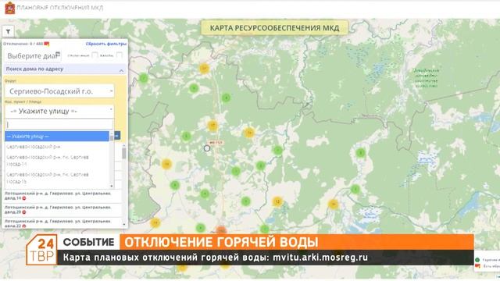
Task: Click the results list scrollbar thumb
Action: [124, 153]
